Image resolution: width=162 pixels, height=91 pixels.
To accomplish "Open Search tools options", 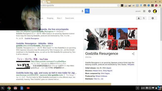I will (70, 18).
